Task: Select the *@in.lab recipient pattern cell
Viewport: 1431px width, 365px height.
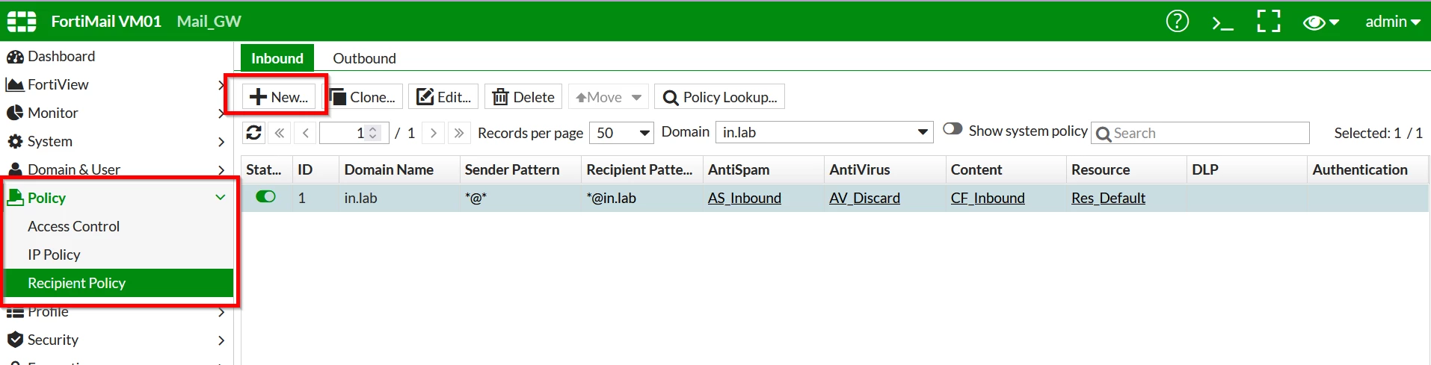Action: tap(642, 198)
